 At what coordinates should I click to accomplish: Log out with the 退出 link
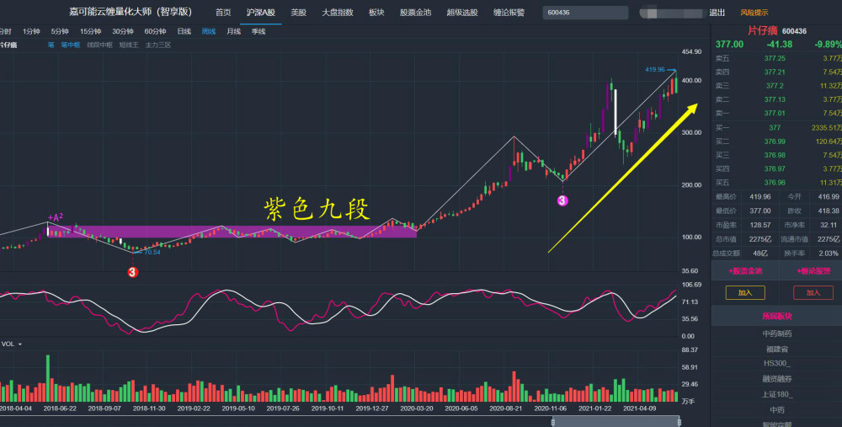pos(717,13)
